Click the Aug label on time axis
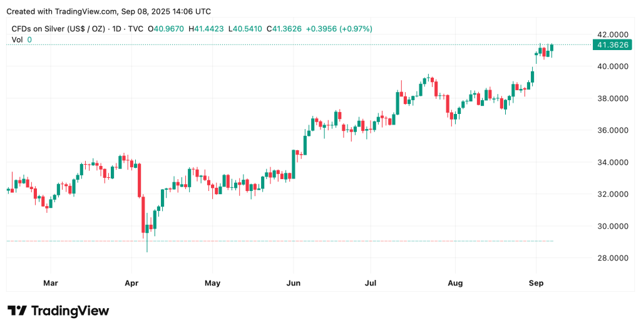This screenshot has height=330, width=641. 456,283
